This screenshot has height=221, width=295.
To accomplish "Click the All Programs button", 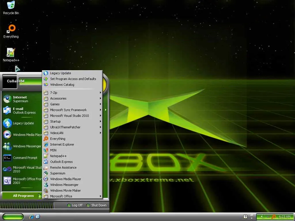I will (x=22, y=196).
